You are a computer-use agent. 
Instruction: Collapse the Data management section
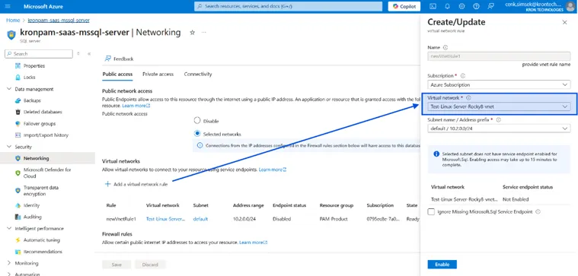(x=9, y=89)
